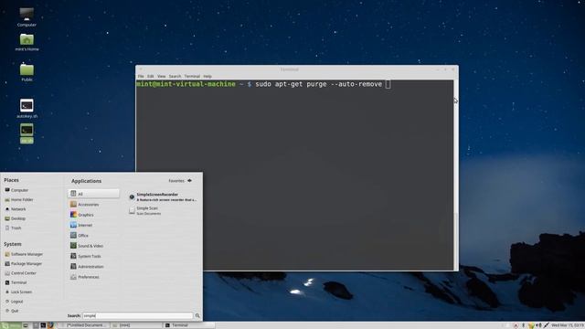The image size is (585, 329).
Task: Open Trash in menu Places
Action: pos(13,228)
